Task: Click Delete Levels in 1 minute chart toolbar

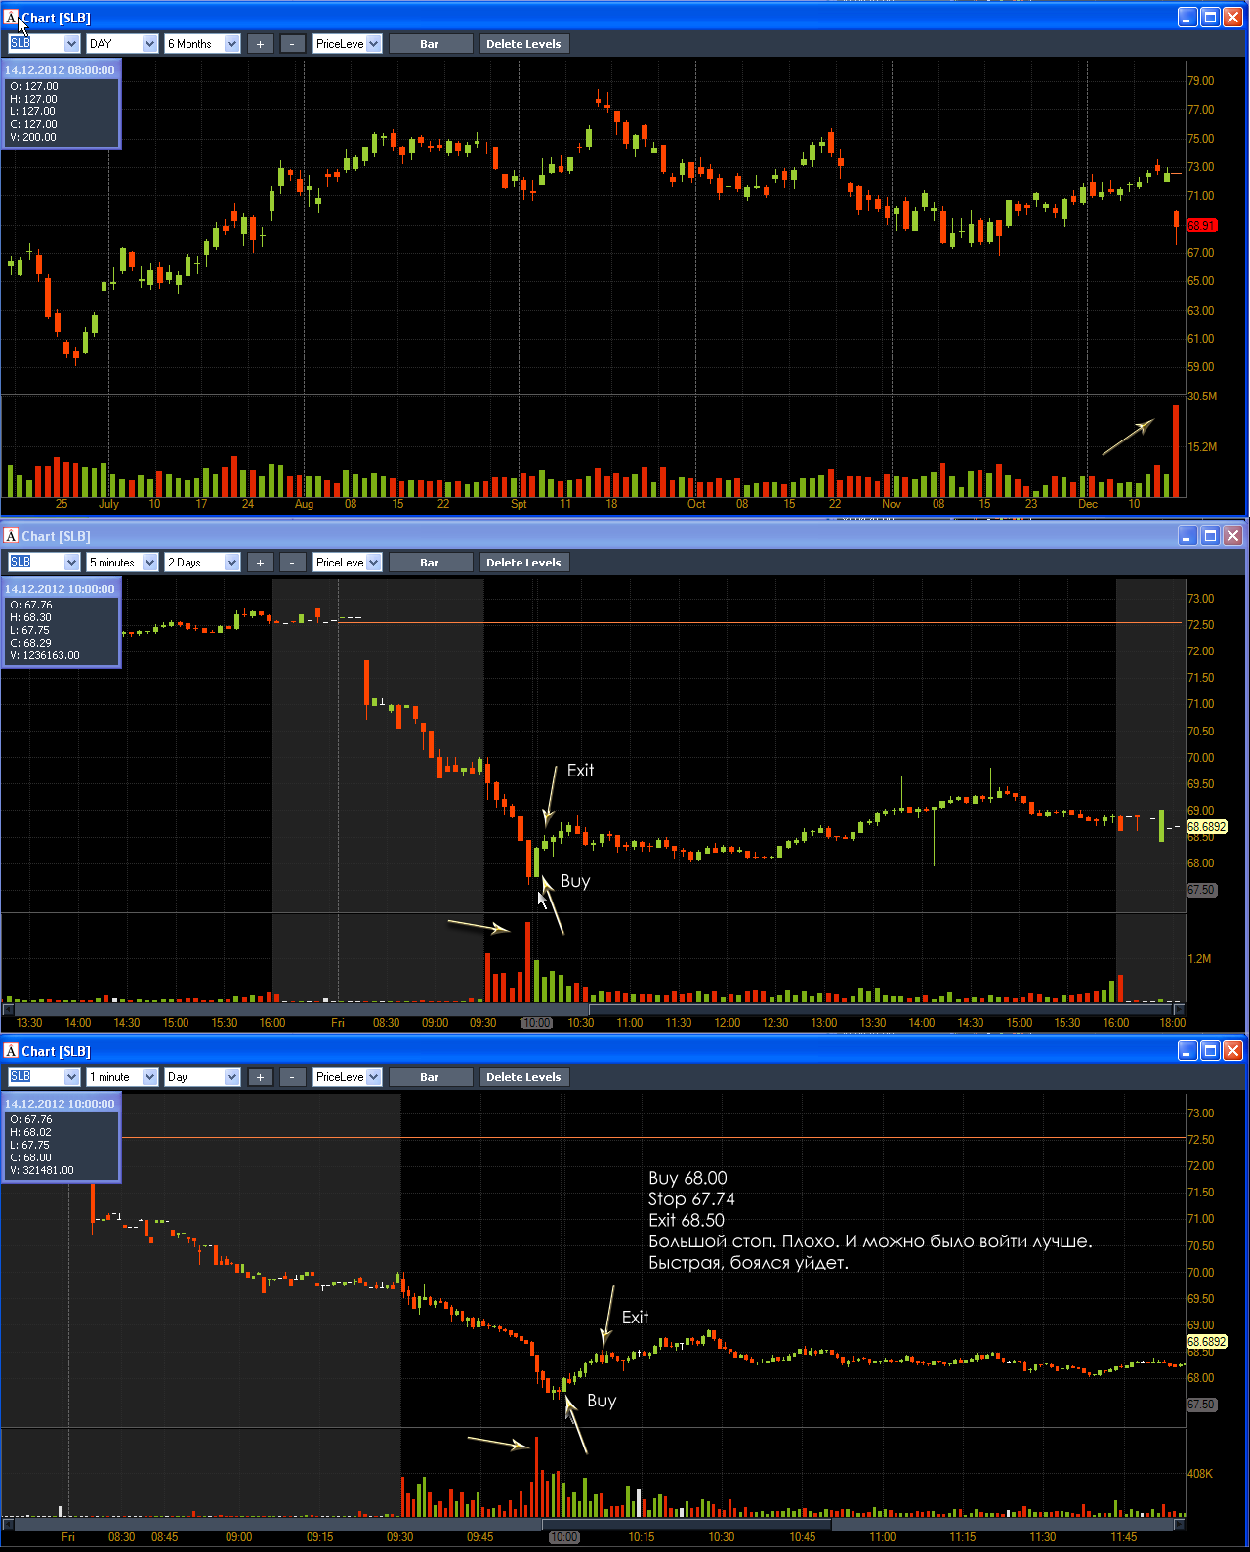Action: [x=523, y=1077]
